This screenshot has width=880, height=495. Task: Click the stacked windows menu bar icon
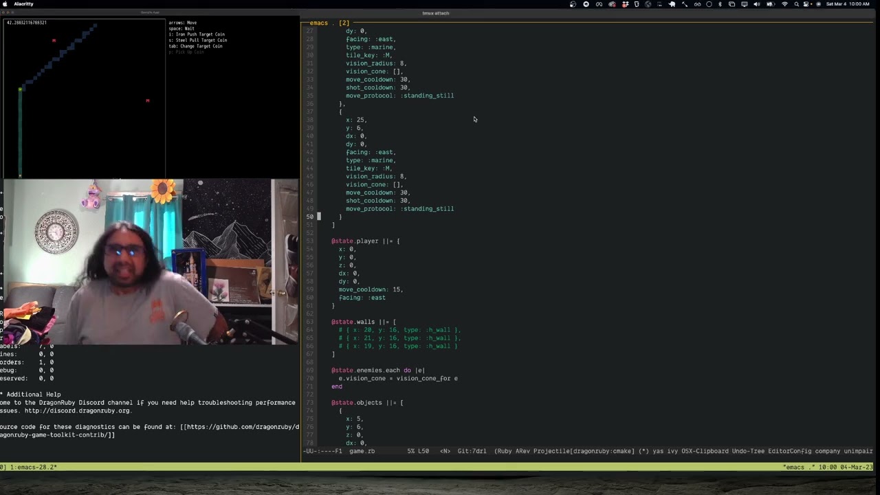(x=731, y=4)
